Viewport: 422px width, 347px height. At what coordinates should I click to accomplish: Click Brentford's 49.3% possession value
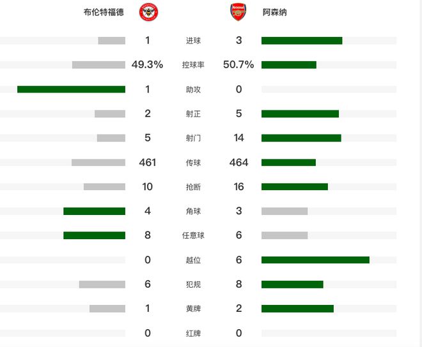point(147,64)
